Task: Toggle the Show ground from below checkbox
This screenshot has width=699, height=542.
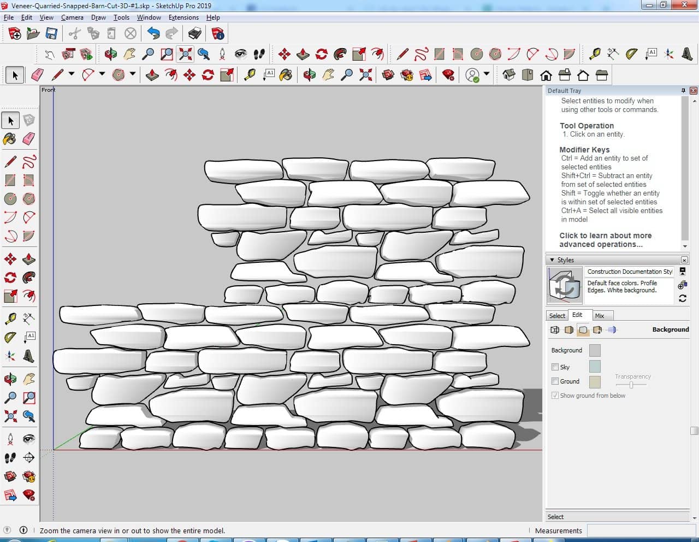Action: pos(555,395)
